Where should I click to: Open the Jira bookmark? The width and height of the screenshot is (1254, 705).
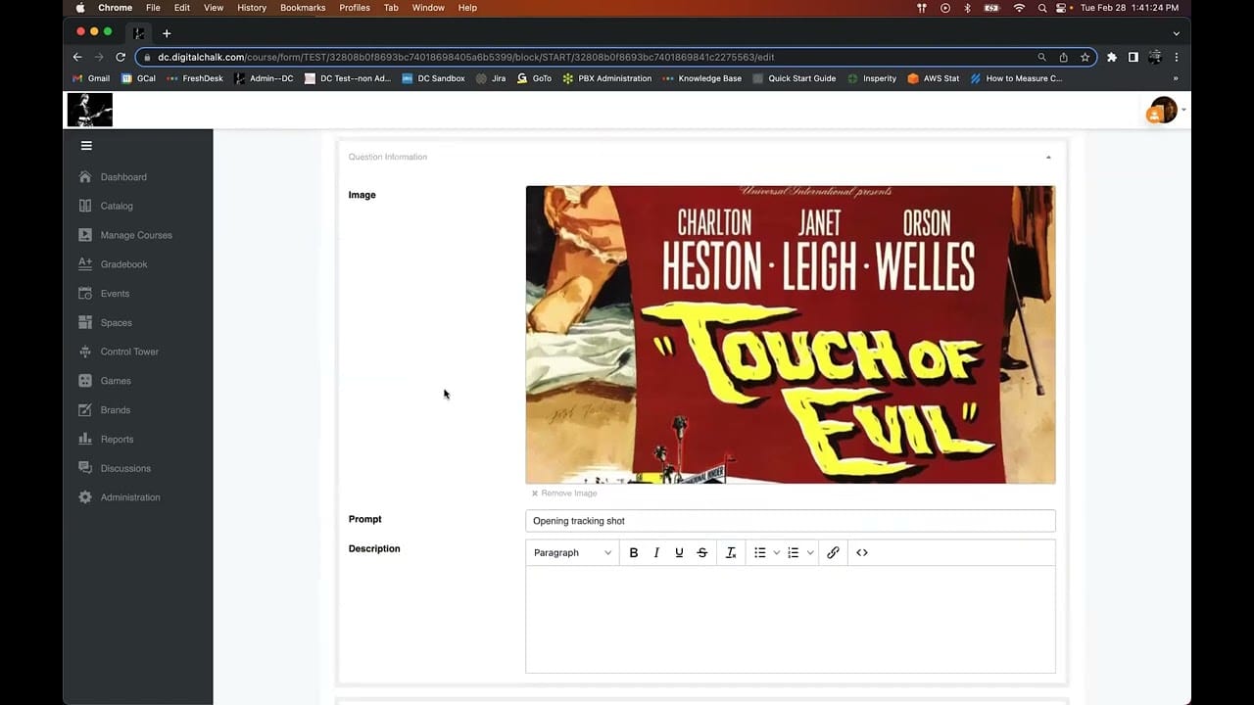[x=491, y=78]
